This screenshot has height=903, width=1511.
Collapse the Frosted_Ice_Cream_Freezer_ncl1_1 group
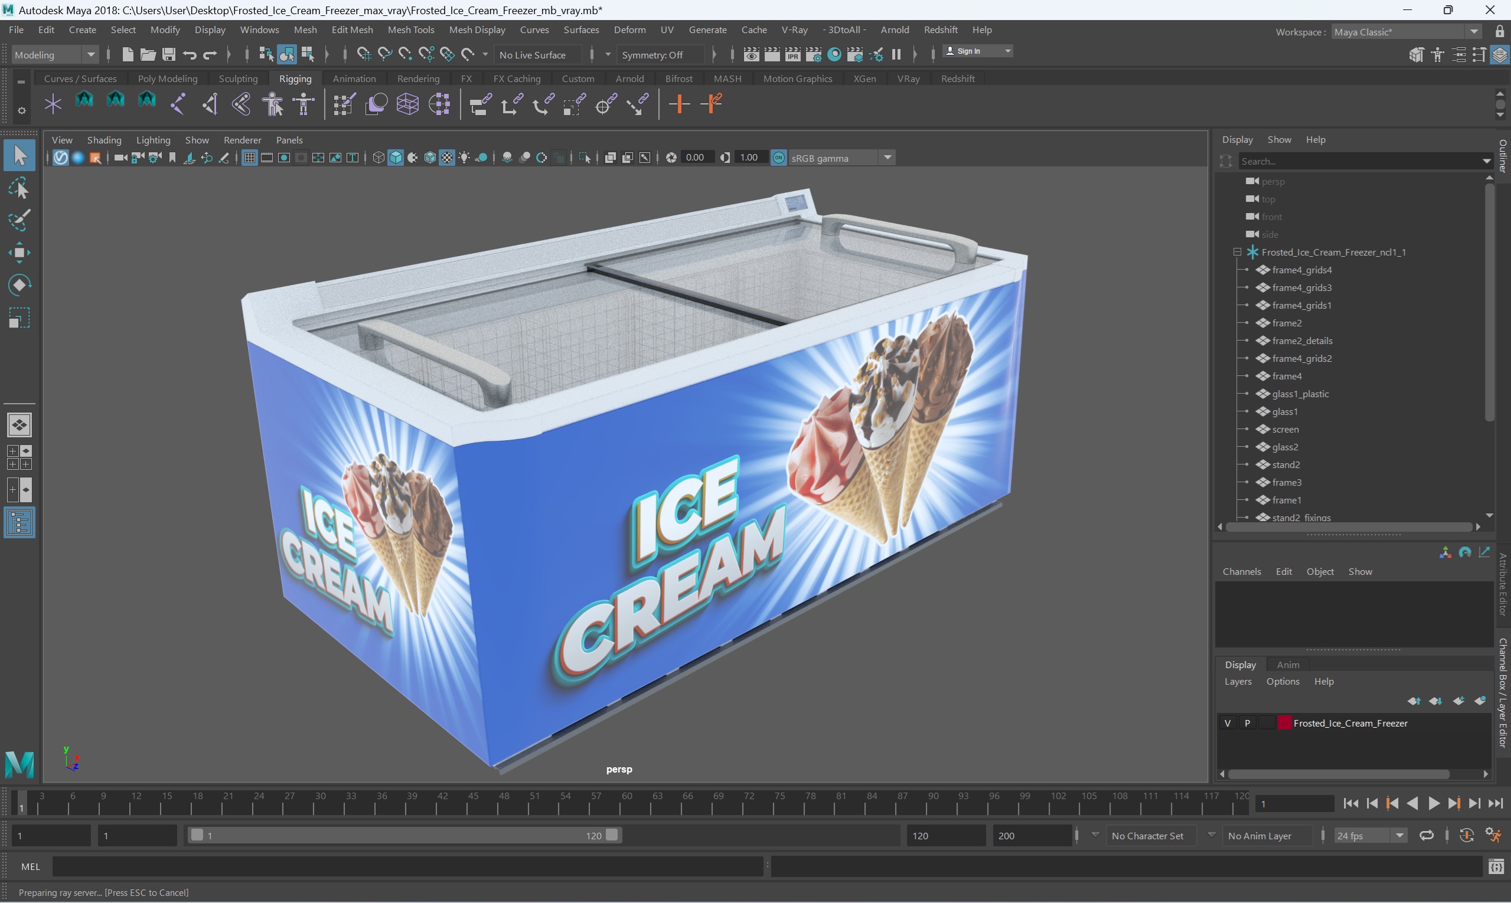1237,252
